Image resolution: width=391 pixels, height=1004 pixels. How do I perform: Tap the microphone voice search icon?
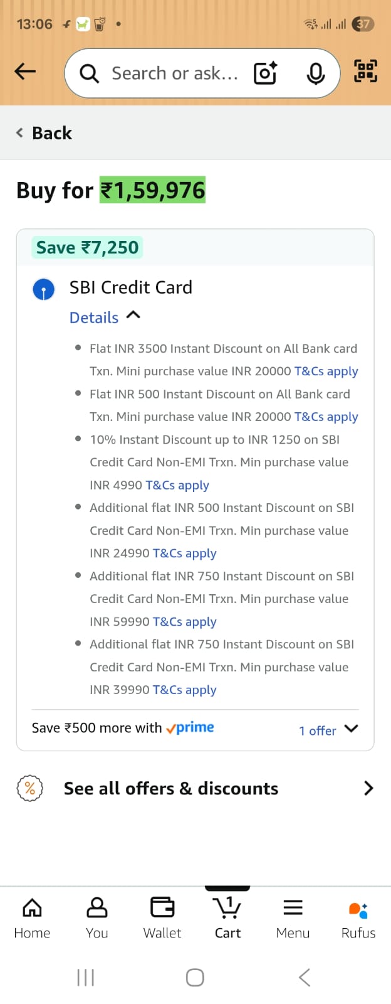coord(315,73)
